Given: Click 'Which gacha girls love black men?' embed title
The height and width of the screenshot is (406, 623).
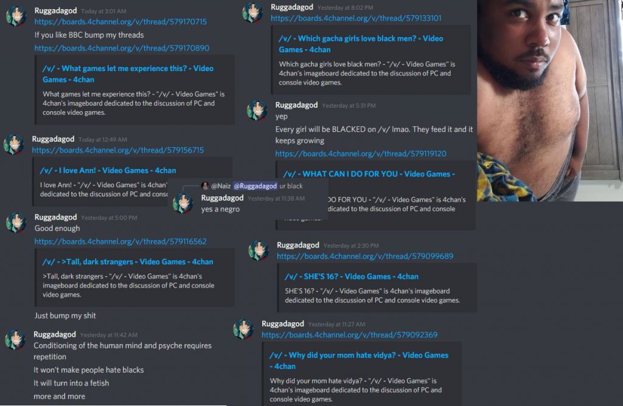Looking at the screenshot, I should coord(361,44).
